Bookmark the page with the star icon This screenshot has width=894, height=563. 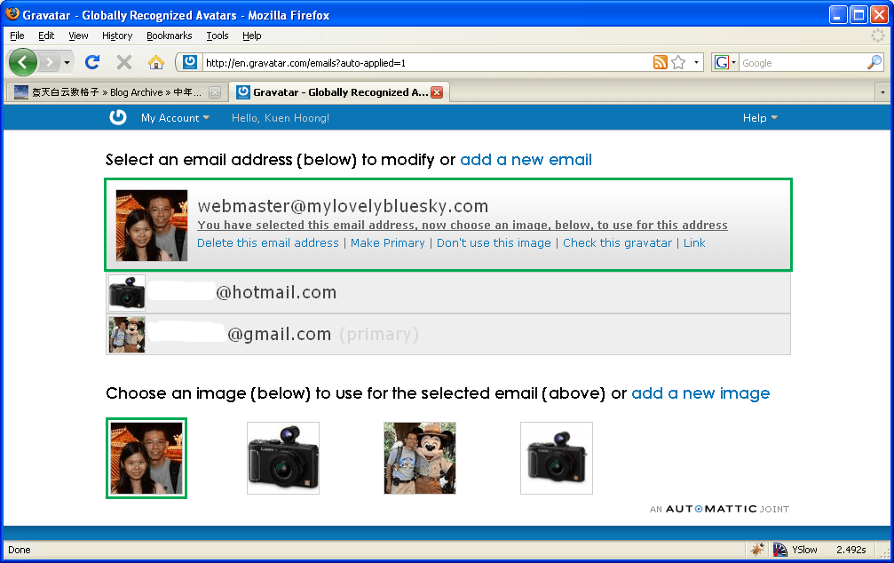coord(678,62)
